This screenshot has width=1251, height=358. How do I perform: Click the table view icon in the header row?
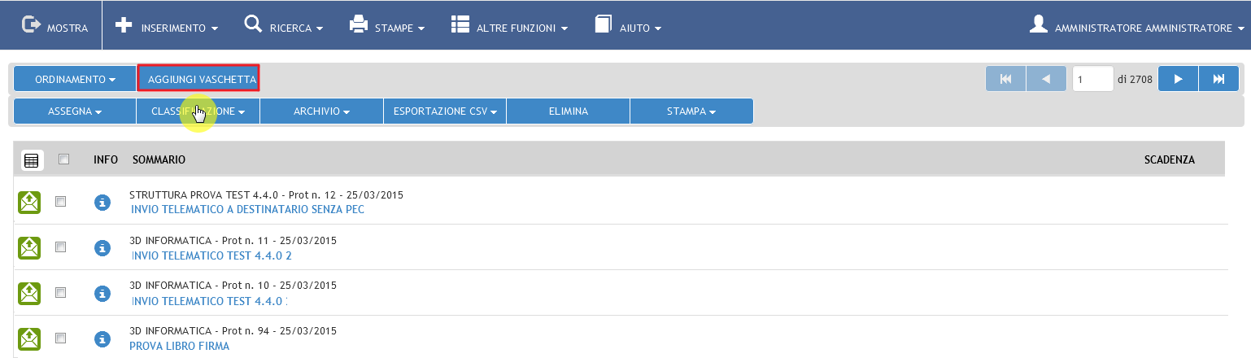(31, 160)
